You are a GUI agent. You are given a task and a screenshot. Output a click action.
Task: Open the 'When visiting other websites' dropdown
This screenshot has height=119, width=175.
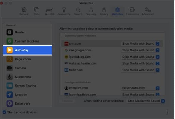coord(146,101)
